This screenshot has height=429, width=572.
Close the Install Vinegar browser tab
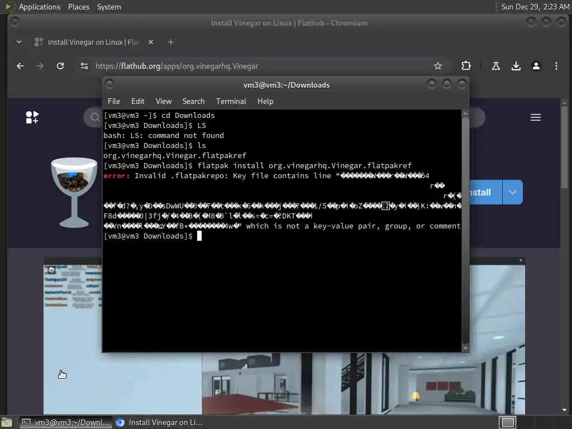[151, 42]
